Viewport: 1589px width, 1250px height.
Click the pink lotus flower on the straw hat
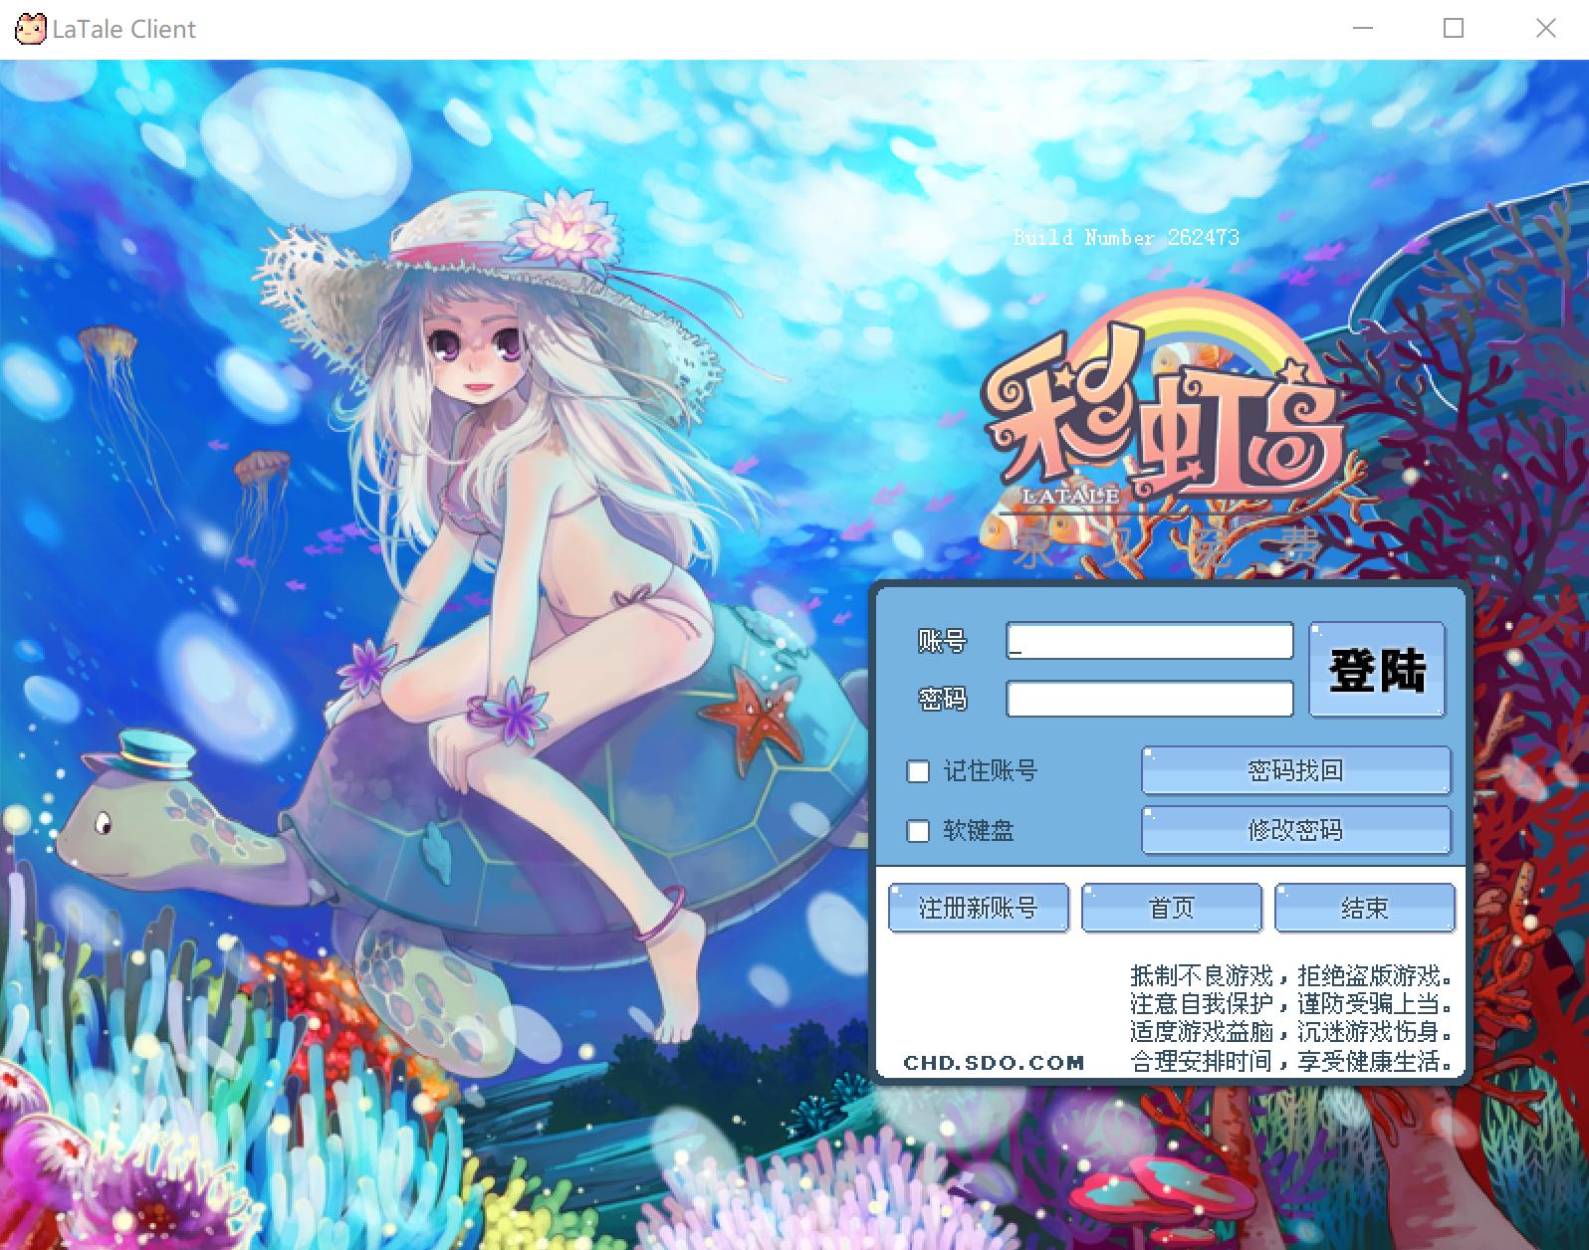[563, 227]
